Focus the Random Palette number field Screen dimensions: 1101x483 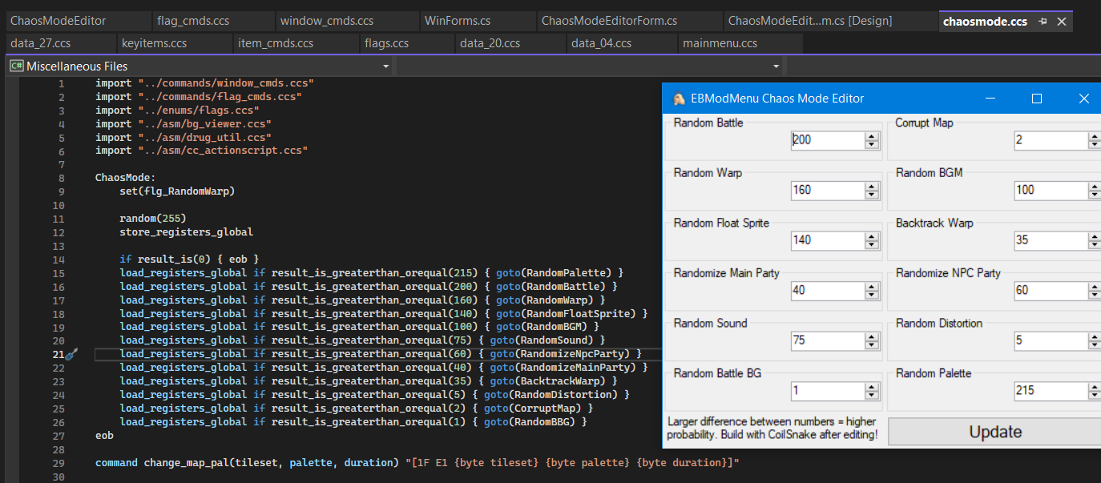pyautogui.click(x=1050, y=391)
